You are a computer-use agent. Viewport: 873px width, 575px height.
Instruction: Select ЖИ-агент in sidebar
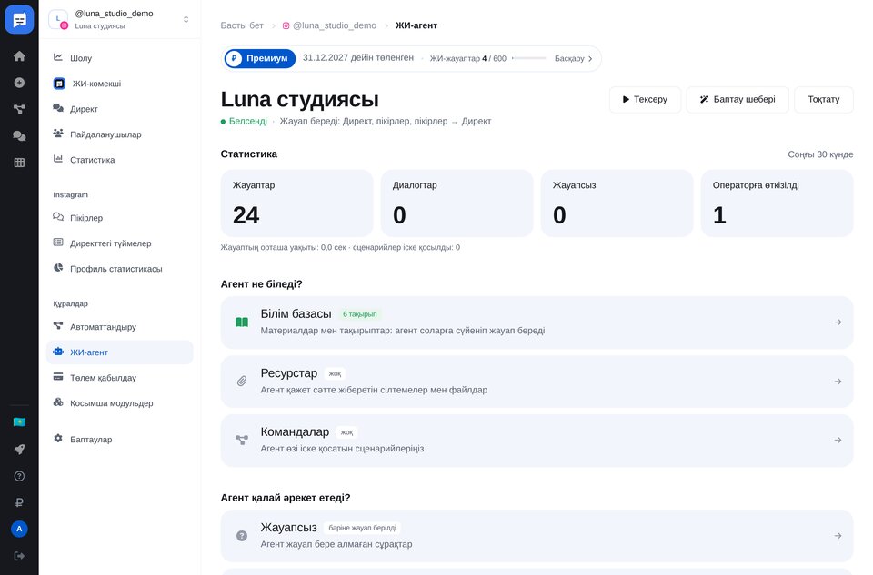120,352
